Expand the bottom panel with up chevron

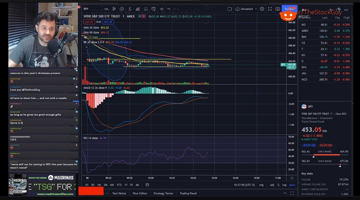285,193
